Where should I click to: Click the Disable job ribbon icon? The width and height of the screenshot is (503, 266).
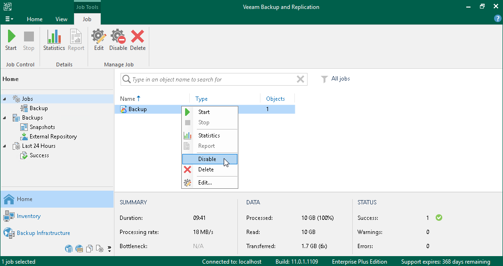coord(118,36)
